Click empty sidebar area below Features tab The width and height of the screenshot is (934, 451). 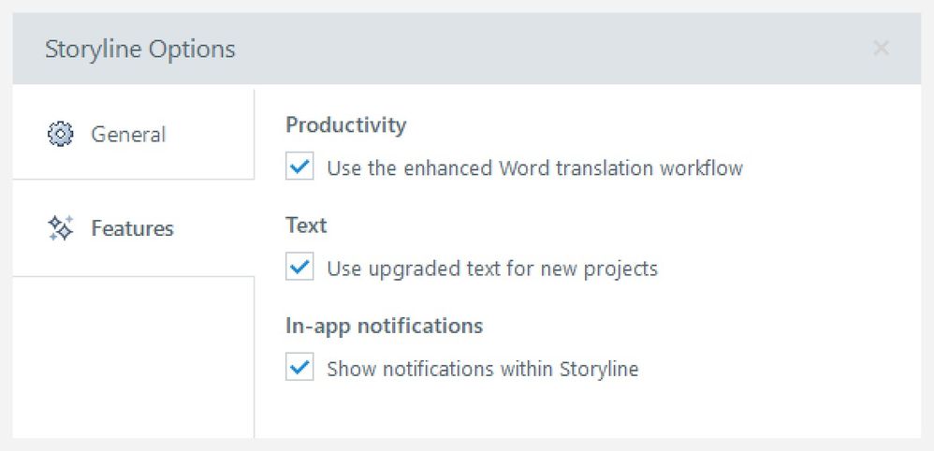tap(133, 356)
